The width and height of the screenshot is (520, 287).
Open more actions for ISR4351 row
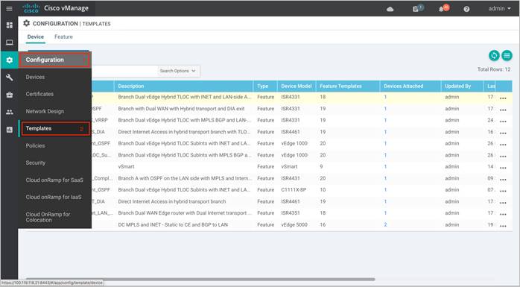coord(503,214)
